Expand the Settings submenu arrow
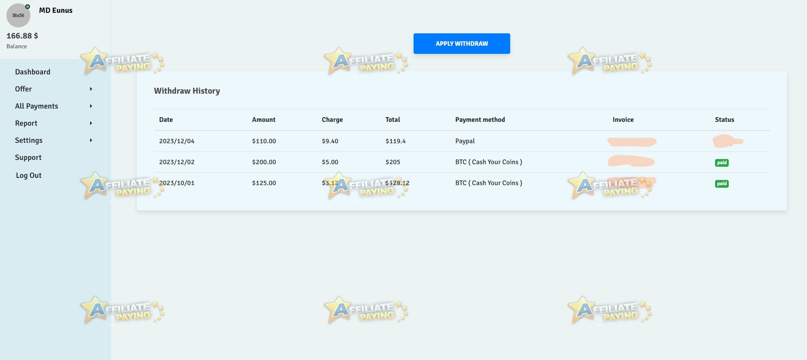This screenshot has width=807, height=360. pos(91,140)
